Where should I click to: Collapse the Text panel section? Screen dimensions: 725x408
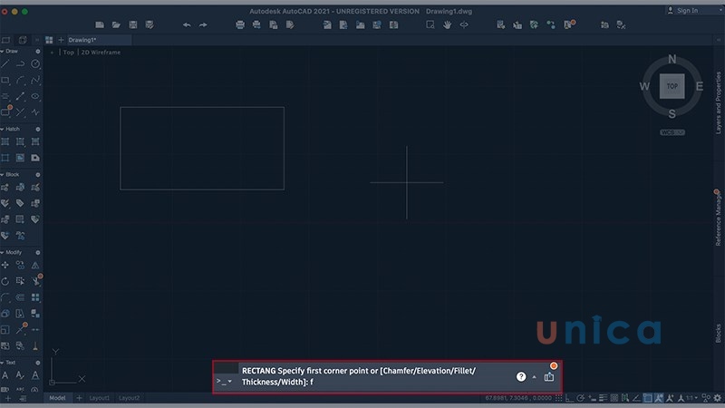coord(3,363)
